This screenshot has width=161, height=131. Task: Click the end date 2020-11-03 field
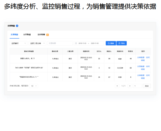(95, 43)
